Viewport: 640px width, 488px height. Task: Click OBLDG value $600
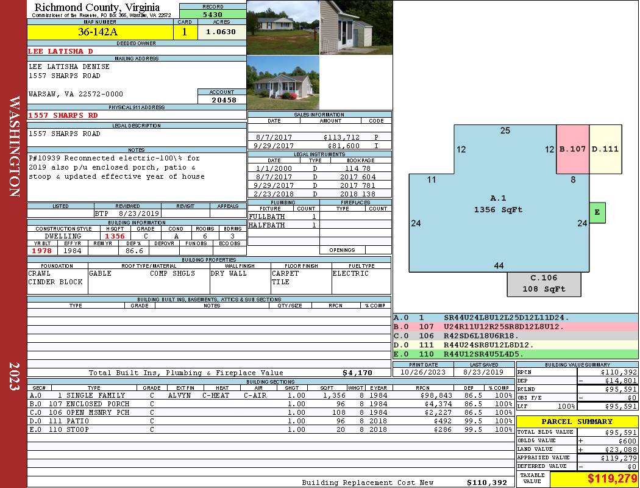(627, 440)
